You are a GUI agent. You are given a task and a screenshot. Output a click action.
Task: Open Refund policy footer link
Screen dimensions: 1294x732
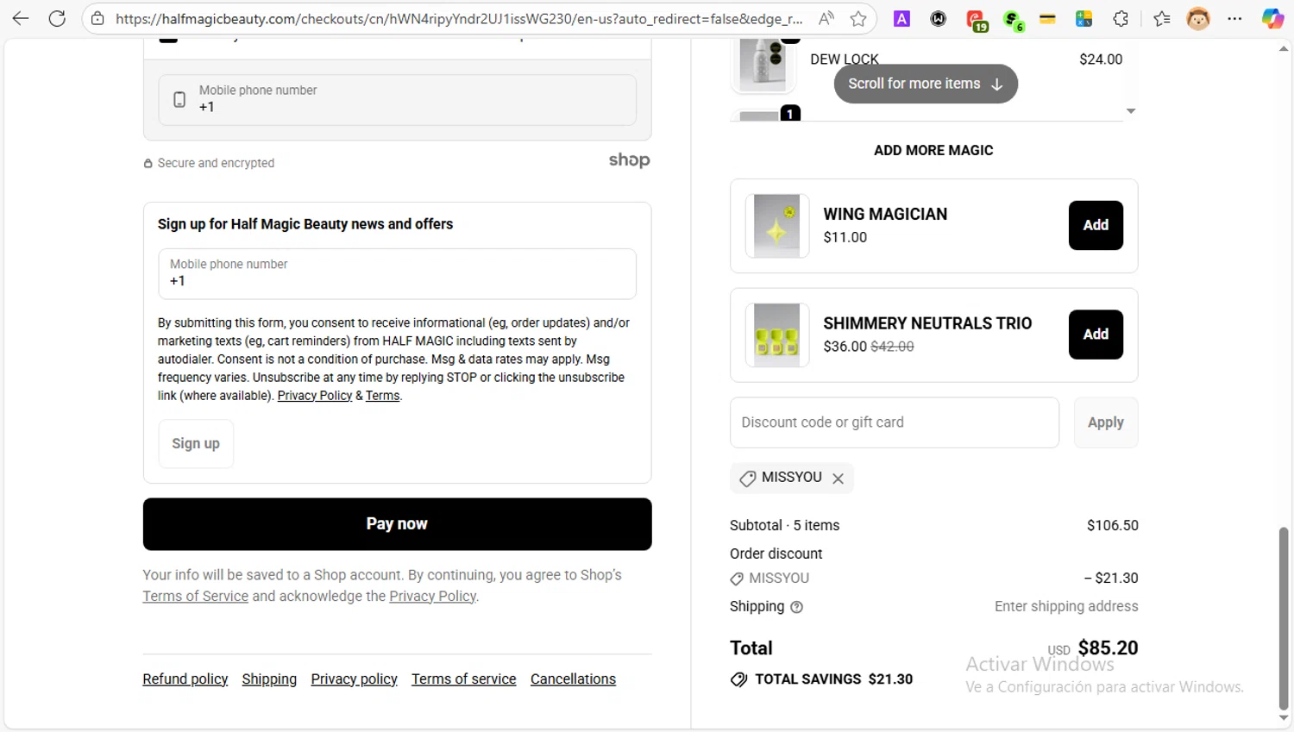click(x=185, y=679)
